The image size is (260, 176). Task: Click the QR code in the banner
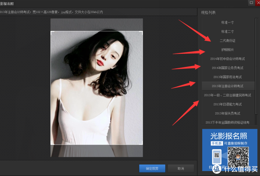pos(238,157)
